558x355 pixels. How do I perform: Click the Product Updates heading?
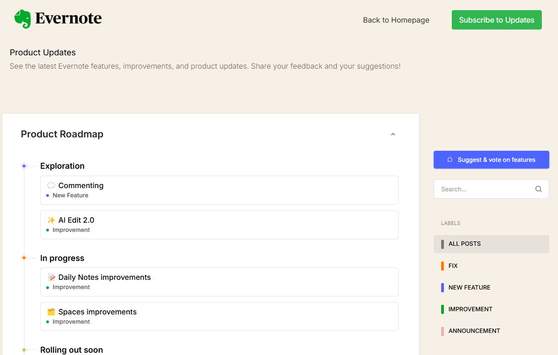point(42,53)
